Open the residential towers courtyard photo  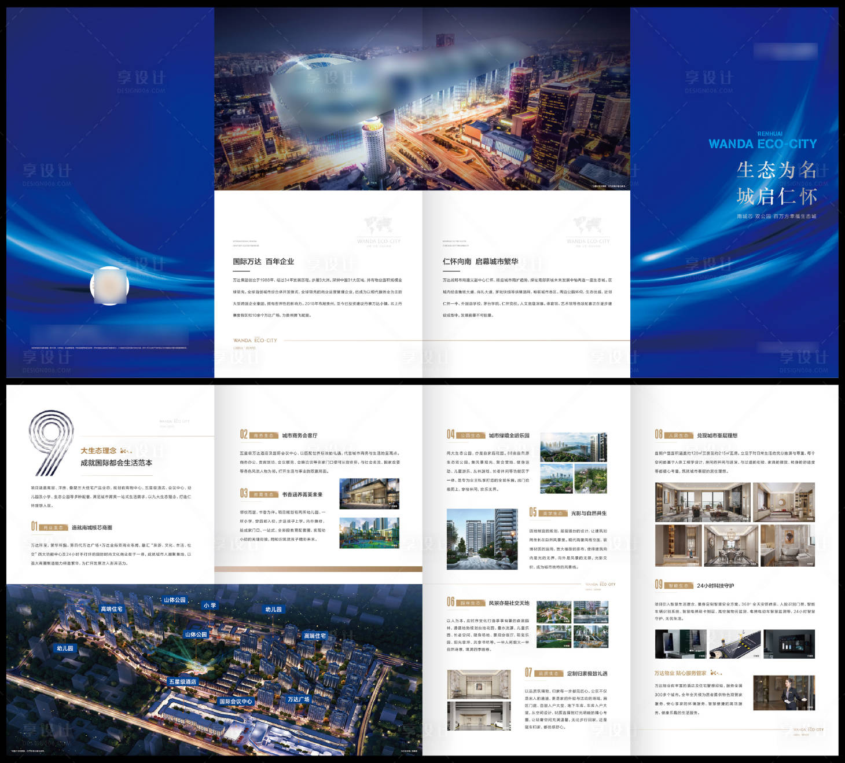click(483, 540)
